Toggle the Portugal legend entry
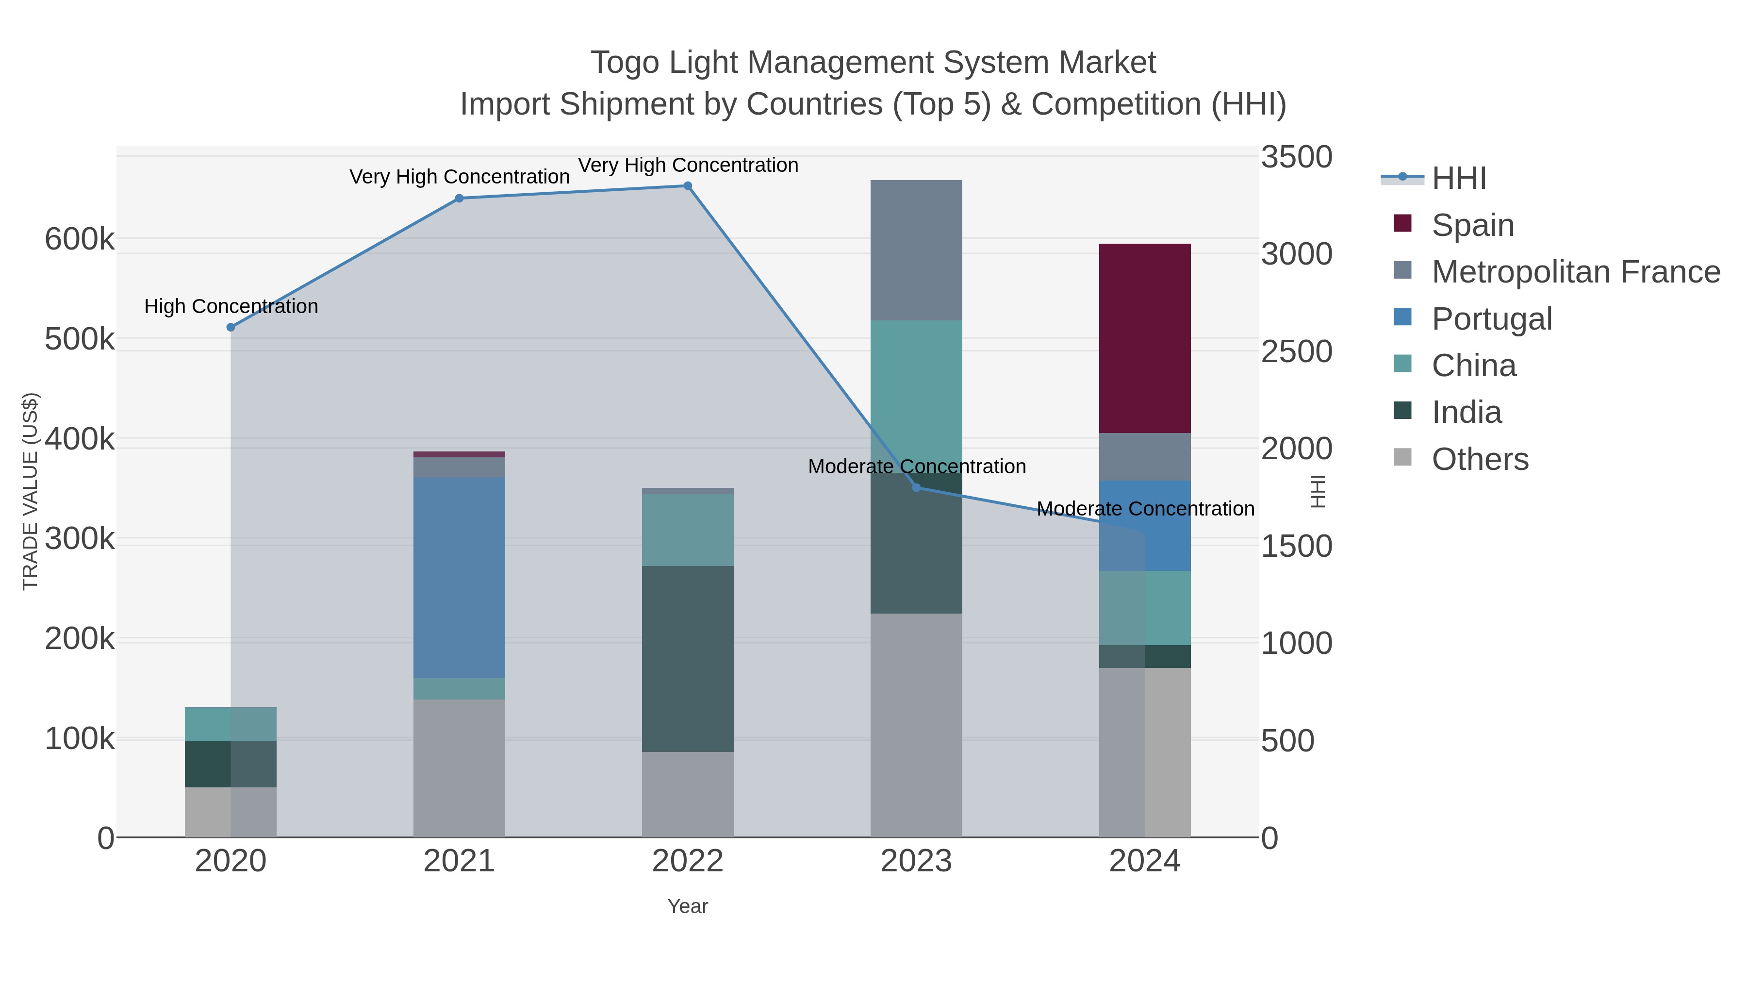 tap(1472, 318)
